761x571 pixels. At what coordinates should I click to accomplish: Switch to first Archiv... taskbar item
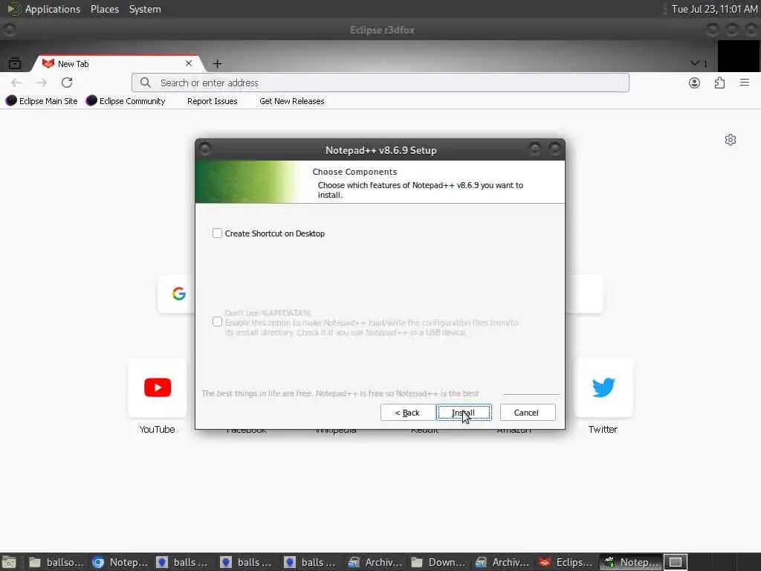point(376,562)
